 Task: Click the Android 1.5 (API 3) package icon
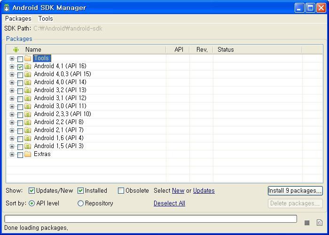[x=28, y=146]
